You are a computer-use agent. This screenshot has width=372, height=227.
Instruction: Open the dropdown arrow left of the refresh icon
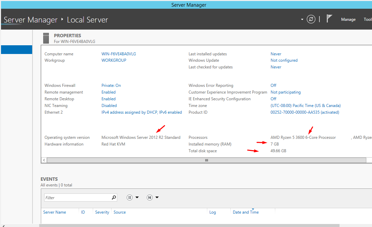click(302, 19)
